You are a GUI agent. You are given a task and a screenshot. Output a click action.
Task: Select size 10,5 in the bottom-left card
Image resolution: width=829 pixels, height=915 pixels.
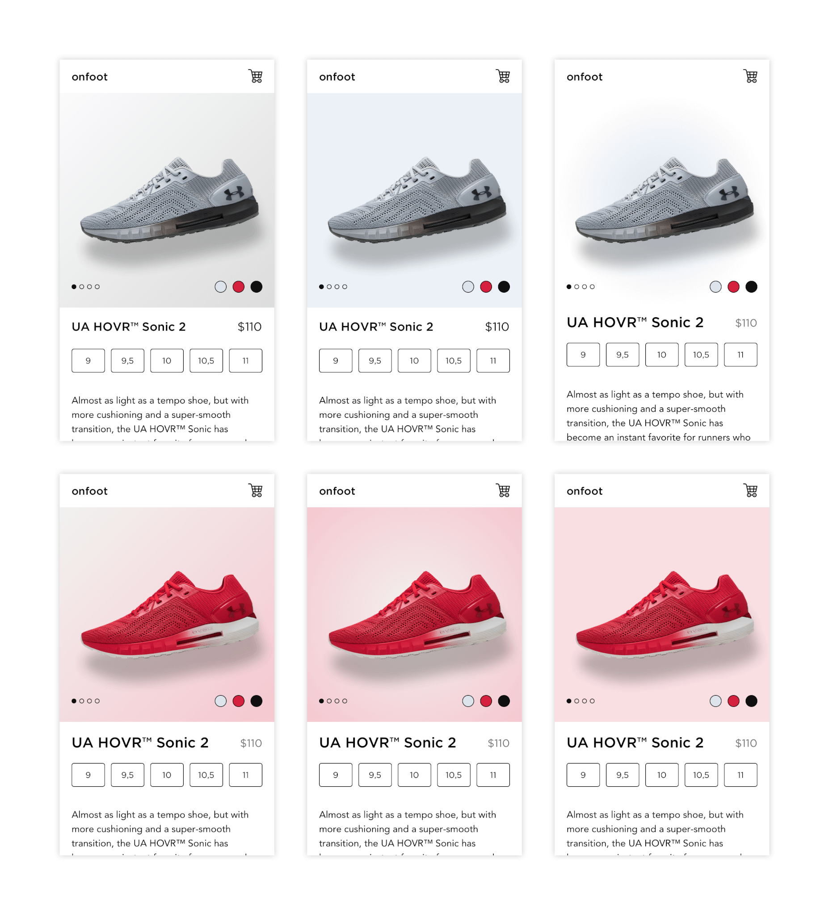tap(206, 775)
